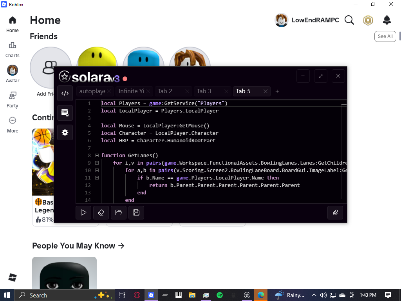The image size is (401, 301).
Task: Collapse the if block fold at line 11
Action: [x=97, y=178]
